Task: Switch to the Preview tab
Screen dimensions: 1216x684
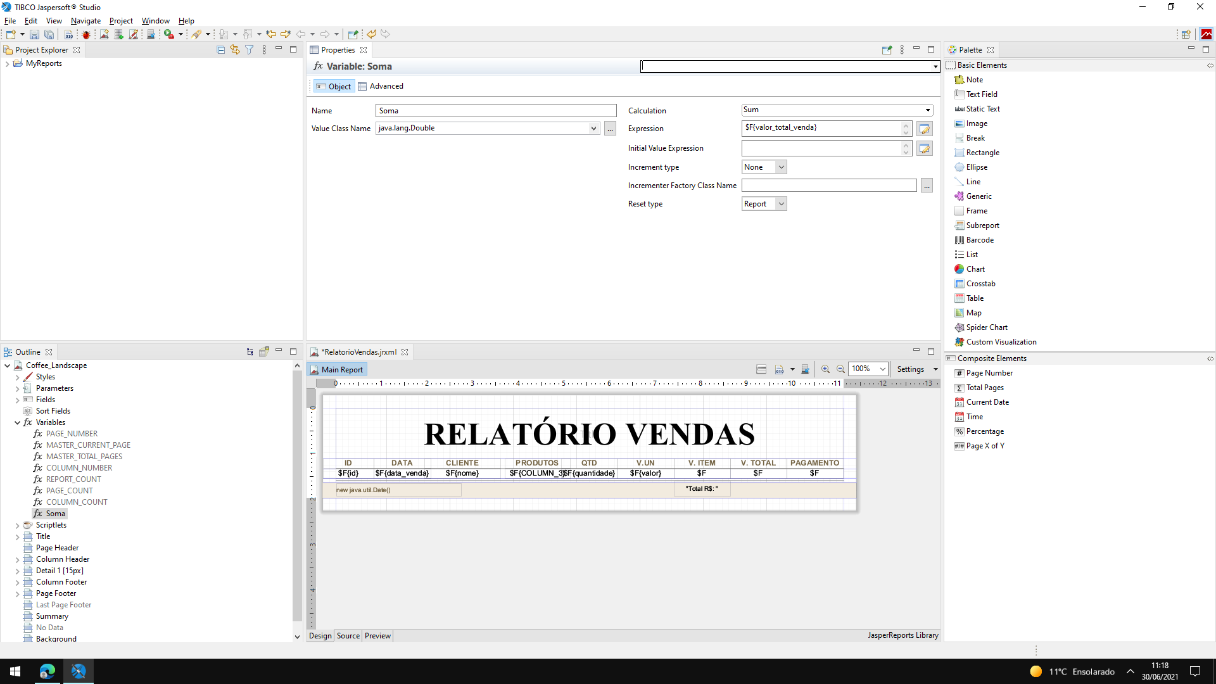Action: 377,636
